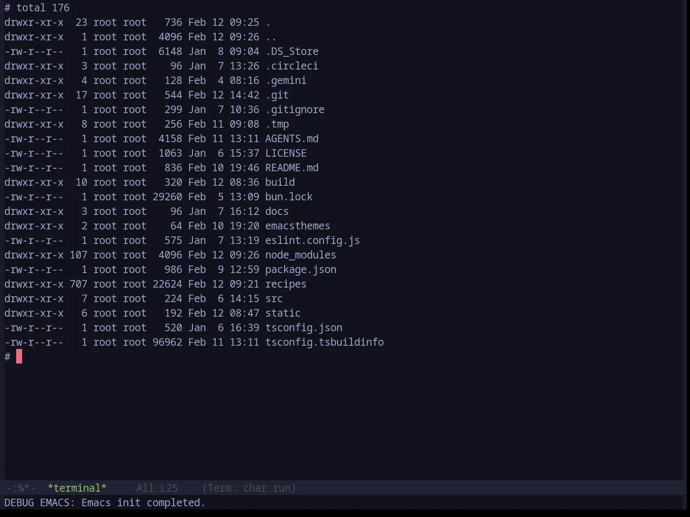690x517 pixels.
Task: Click package.json in the listing
Action: pos(301,269)
